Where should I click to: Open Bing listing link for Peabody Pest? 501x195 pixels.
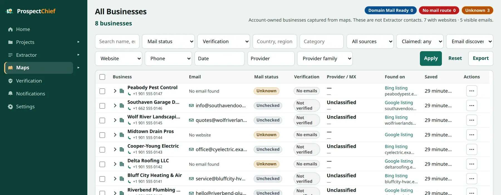coord(396,88)
